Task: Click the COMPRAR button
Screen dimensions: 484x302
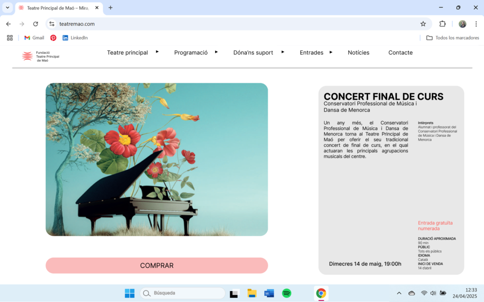Action: [x=157, y=265]
